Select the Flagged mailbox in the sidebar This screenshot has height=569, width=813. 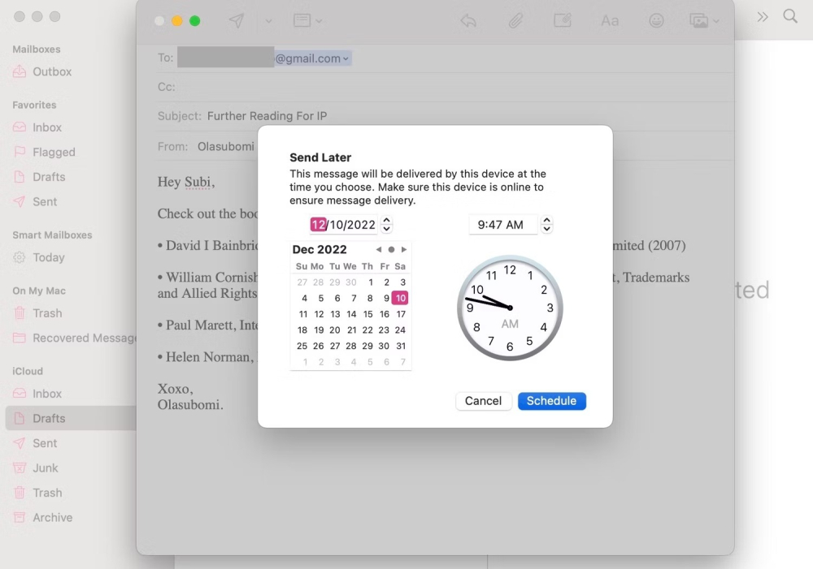54,152
